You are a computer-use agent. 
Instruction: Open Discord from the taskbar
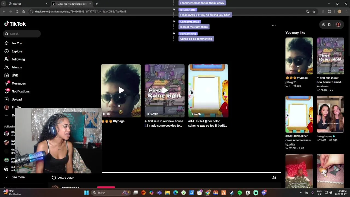point(264,193)
